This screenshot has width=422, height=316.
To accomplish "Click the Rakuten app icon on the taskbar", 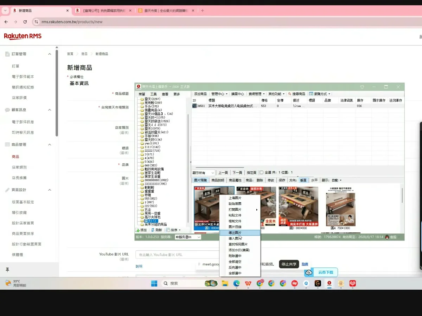I will 330,283.
